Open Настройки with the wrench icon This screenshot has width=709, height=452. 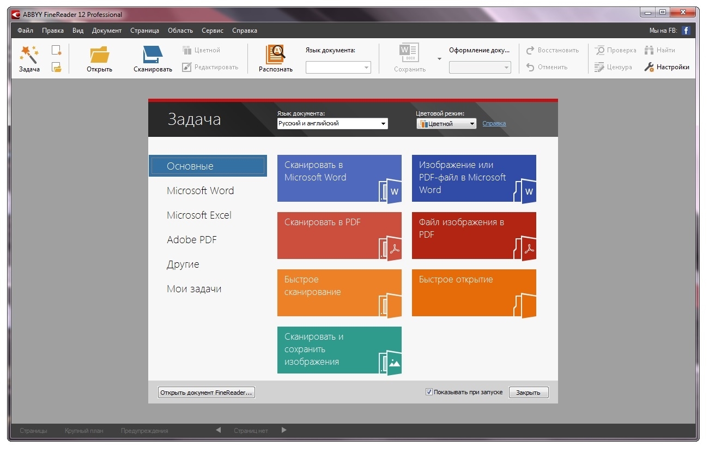[x=649, y=67]
